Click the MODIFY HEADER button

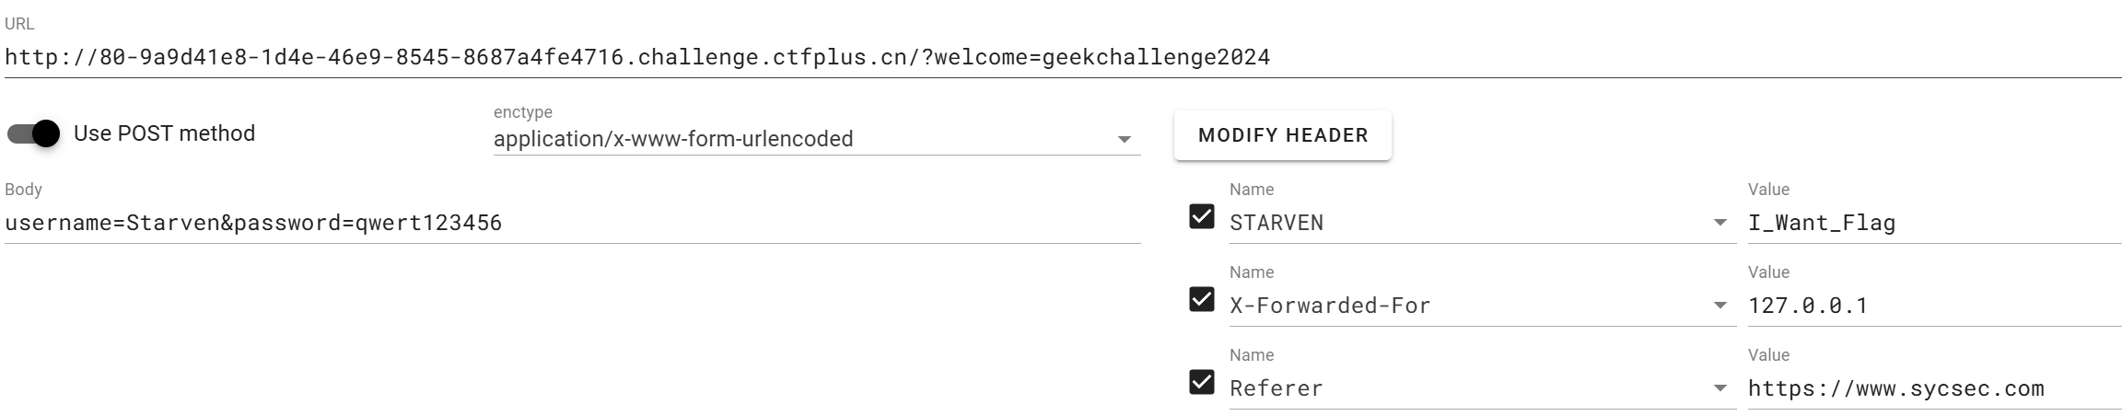click(1283, 135)
